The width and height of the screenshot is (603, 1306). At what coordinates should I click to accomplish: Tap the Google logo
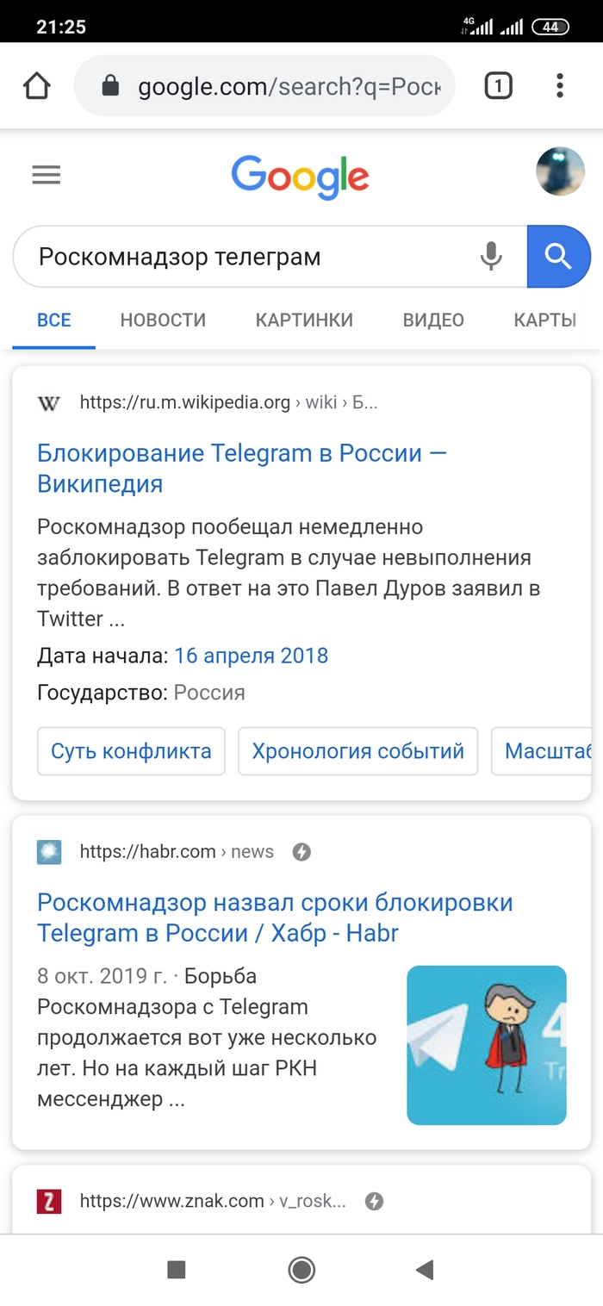tap(300, 177)
